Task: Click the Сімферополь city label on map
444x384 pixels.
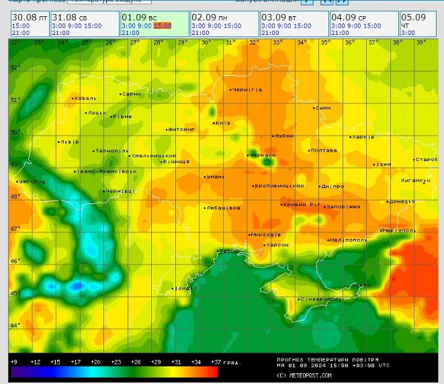Action: (321, 299)
